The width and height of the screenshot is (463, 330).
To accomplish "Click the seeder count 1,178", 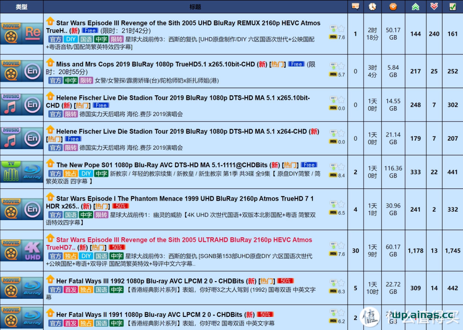I will click(416, 250).
